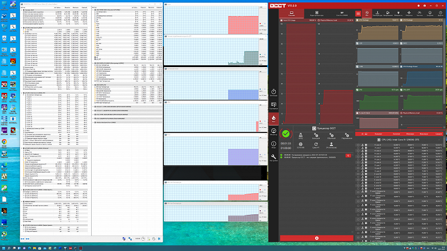The height and width of the screenshot is (251, 447).
Task: Stop the running OCCT test
Action: (x=317, y=238)
